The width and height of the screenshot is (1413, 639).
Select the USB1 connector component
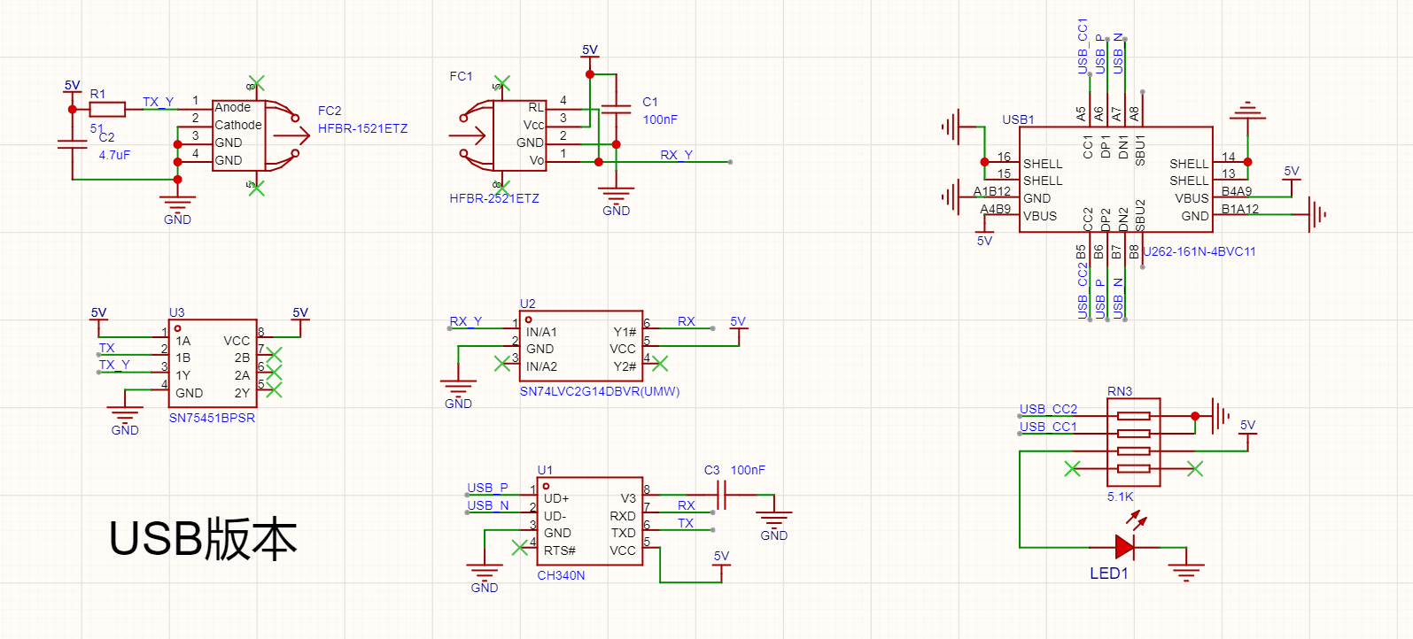[x=1116, y=180]
